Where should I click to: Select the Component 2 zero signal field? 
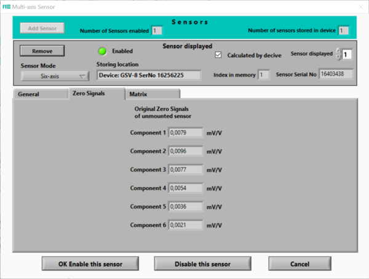185,151
